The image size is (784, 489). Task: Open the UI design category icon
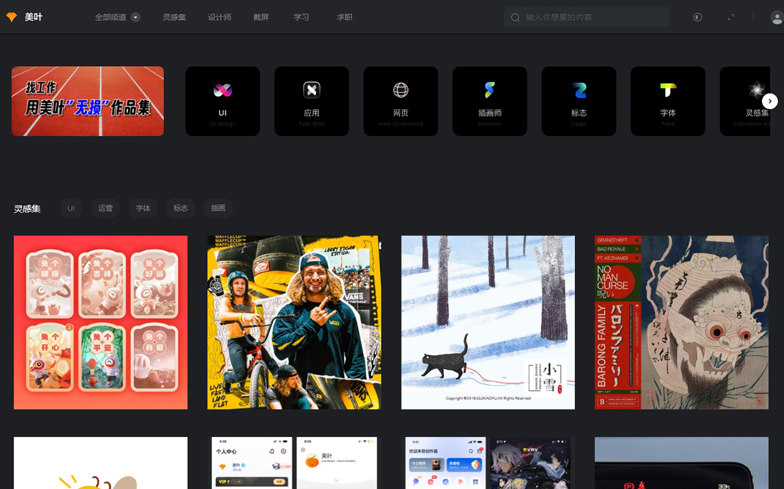pyautogui.click(x=222, y=91)
